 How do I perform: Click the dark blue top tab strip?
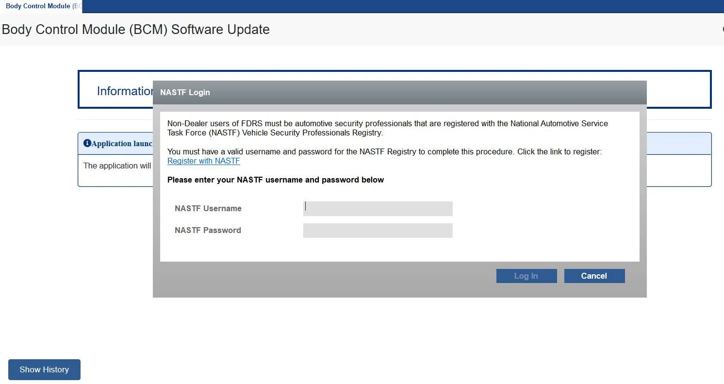403,6
